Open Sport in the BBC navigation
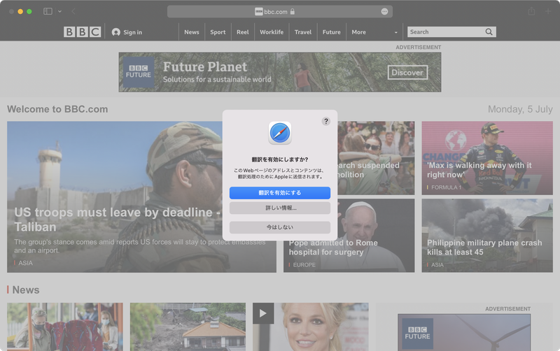Screen dimensions: 560x351 click(218, 32)
